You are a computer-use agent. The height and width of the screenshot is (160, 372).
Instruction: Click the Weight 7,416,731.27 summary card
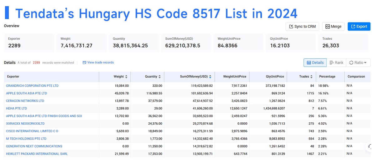click(81, 43)
